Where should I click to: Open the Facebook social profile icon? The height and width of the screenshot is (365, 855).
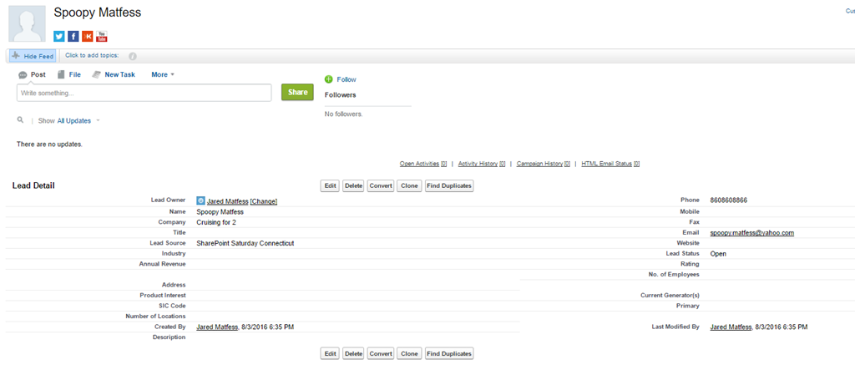[73, 37]
